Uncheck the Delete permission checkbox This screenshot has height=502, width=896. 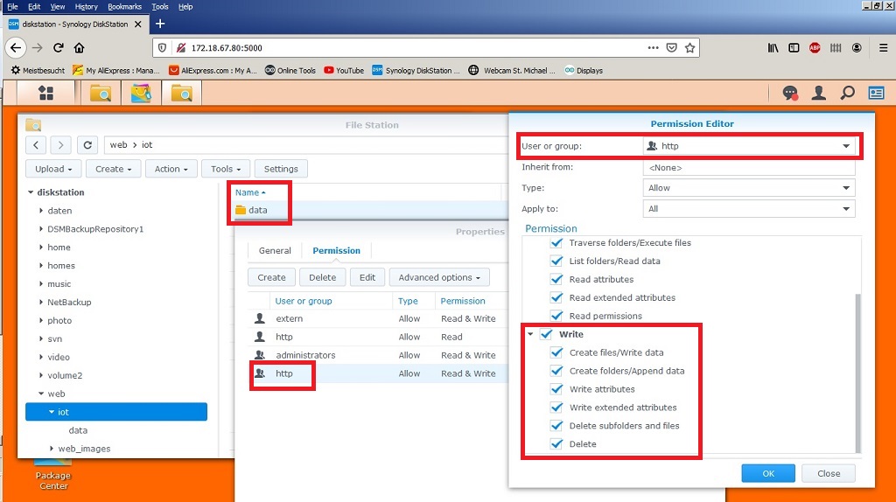point(556,444)
